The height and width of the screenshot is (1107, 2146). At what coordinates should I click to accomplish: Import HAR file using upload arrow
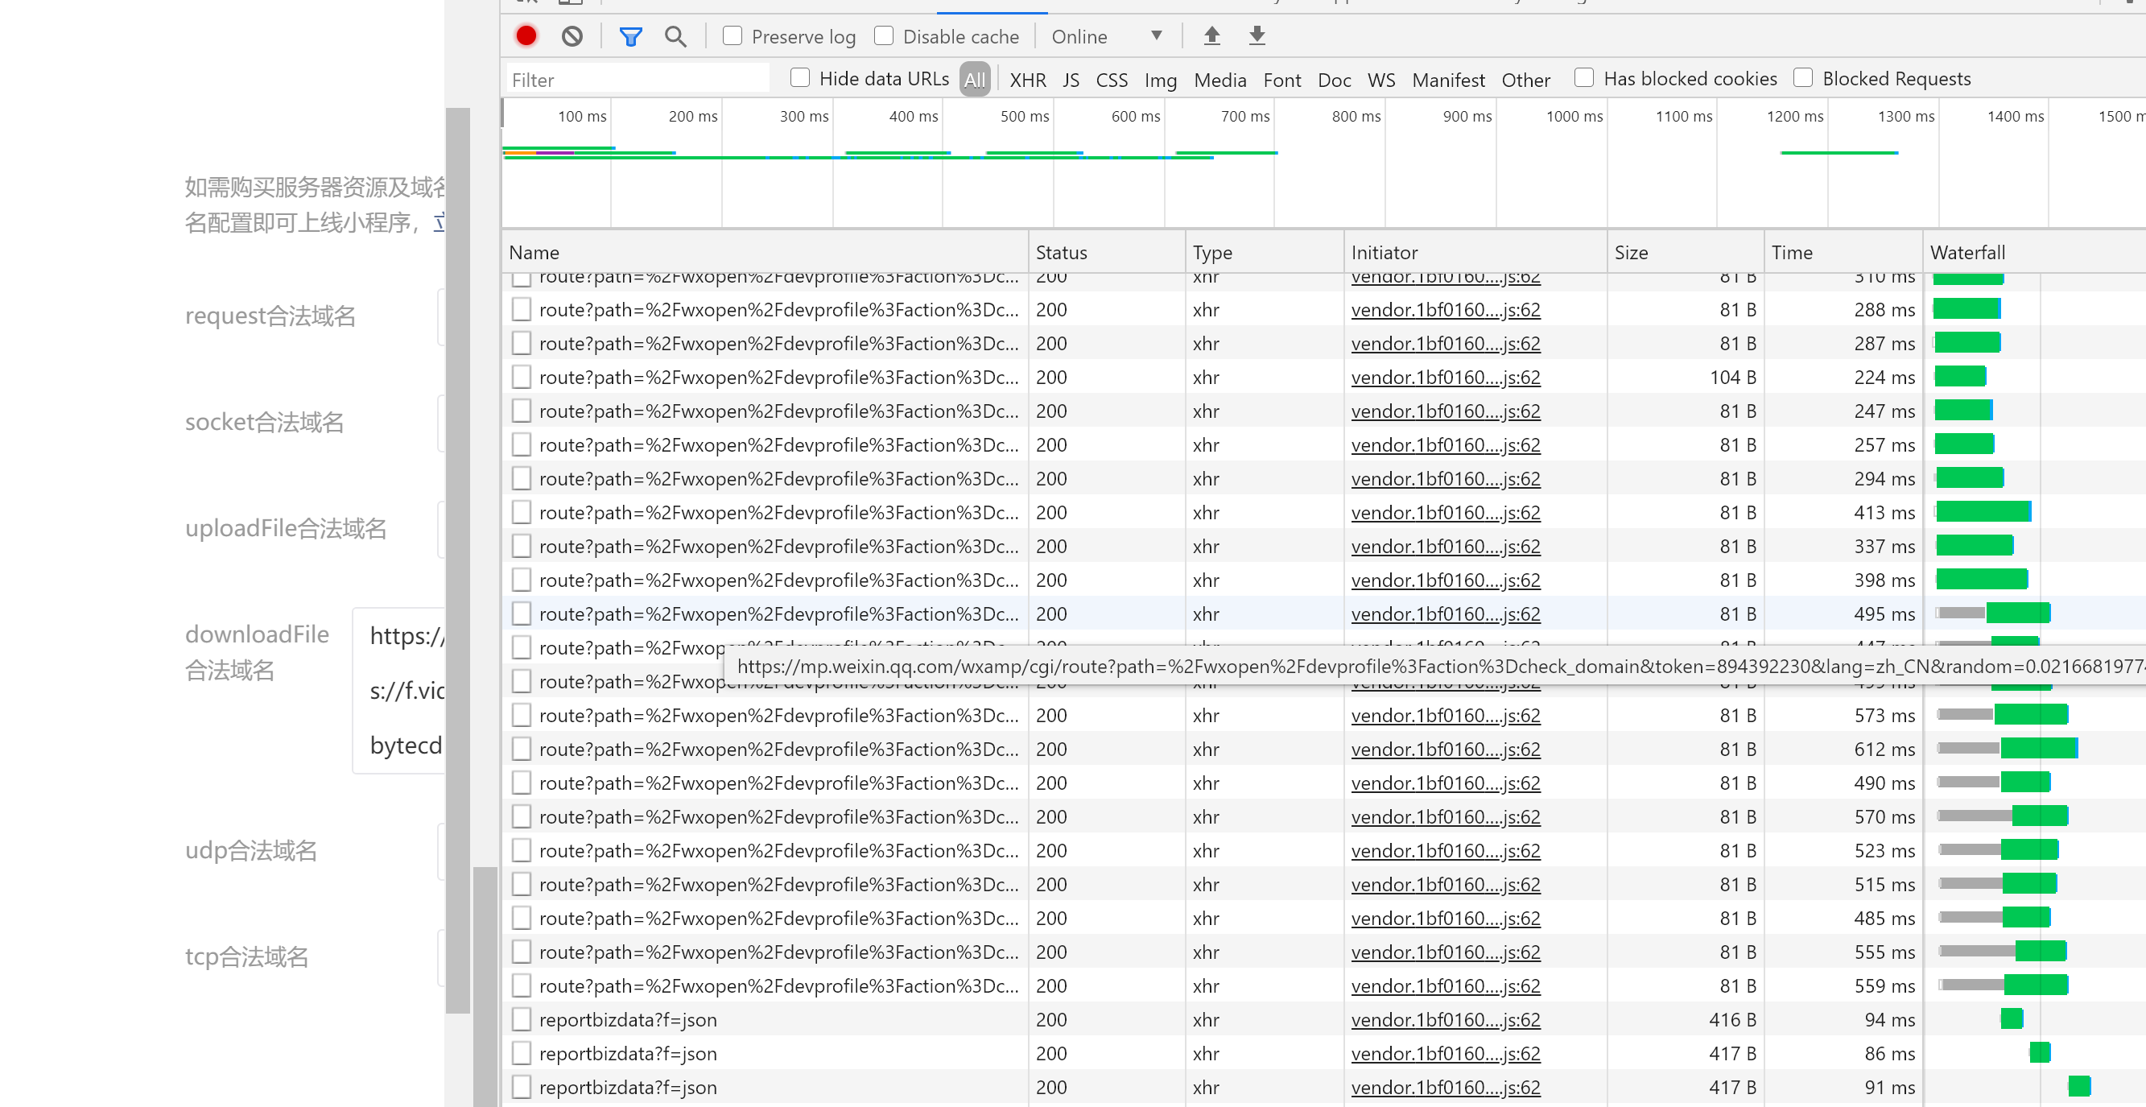tap(1211, 35)
